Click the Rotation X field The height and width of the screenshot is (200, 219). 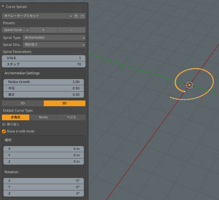[44, 181]
